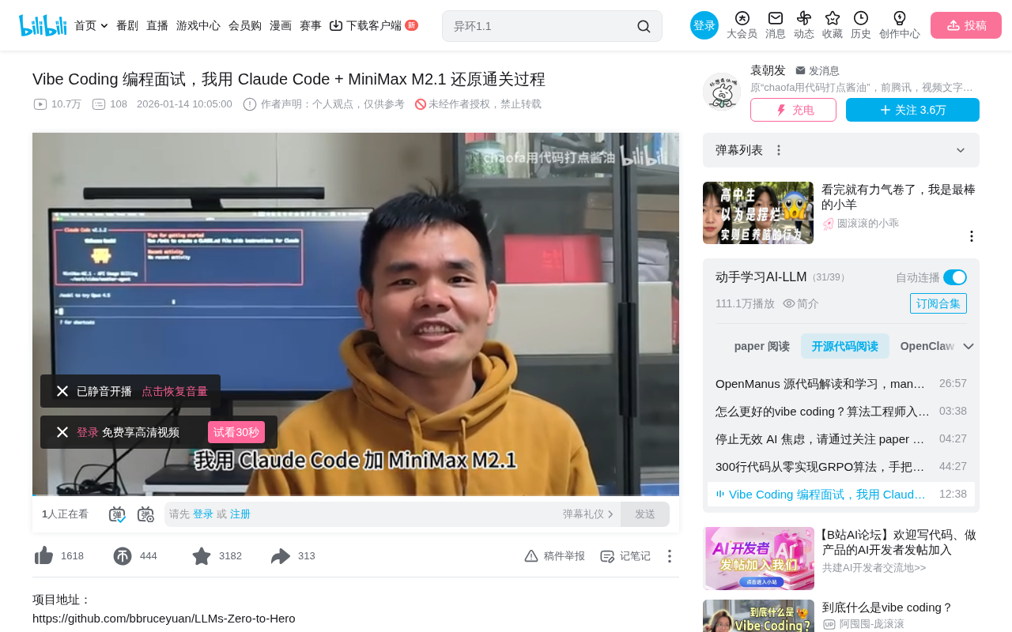Give coins with the coin icon
Screen dimensions: 1012x632
[123, 556]
